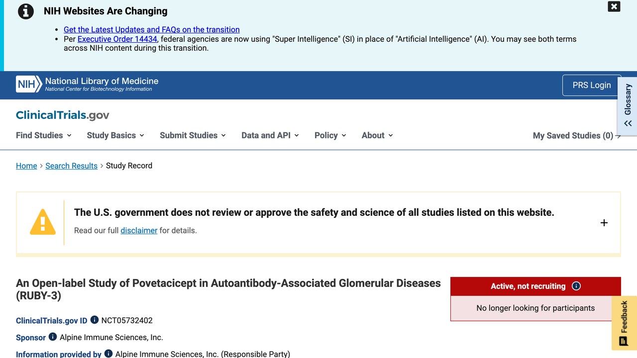
Task: Click the PRS Login button
Action: pyautogui.click(x=592, y=85)
